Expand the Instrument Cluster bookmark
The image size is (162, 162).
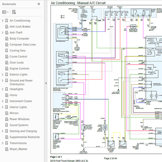3,101
